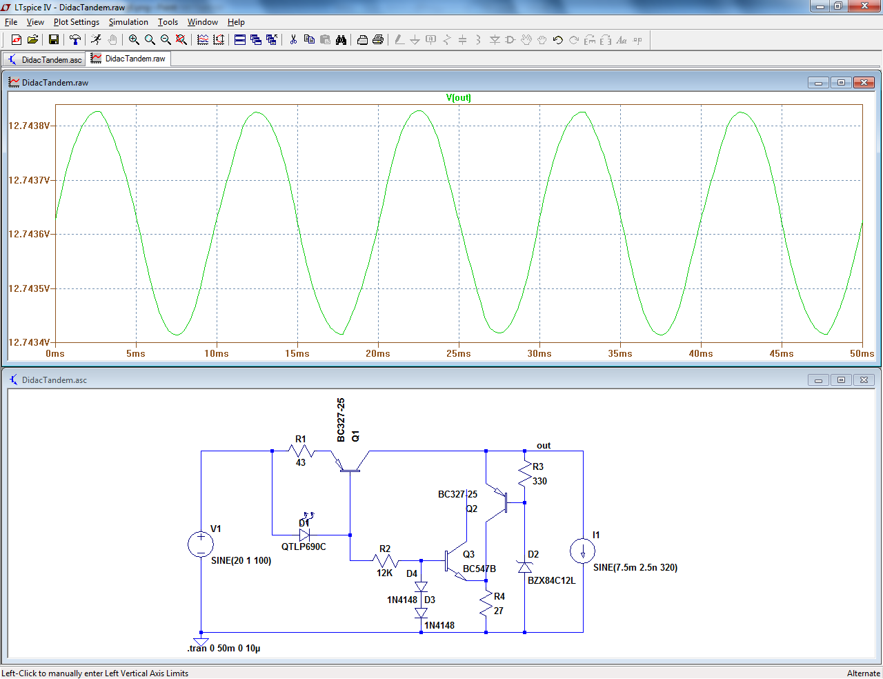Viewport: 883px width, 679px height.
Task: Select the Component gate icon
Action: click(510, 40)
